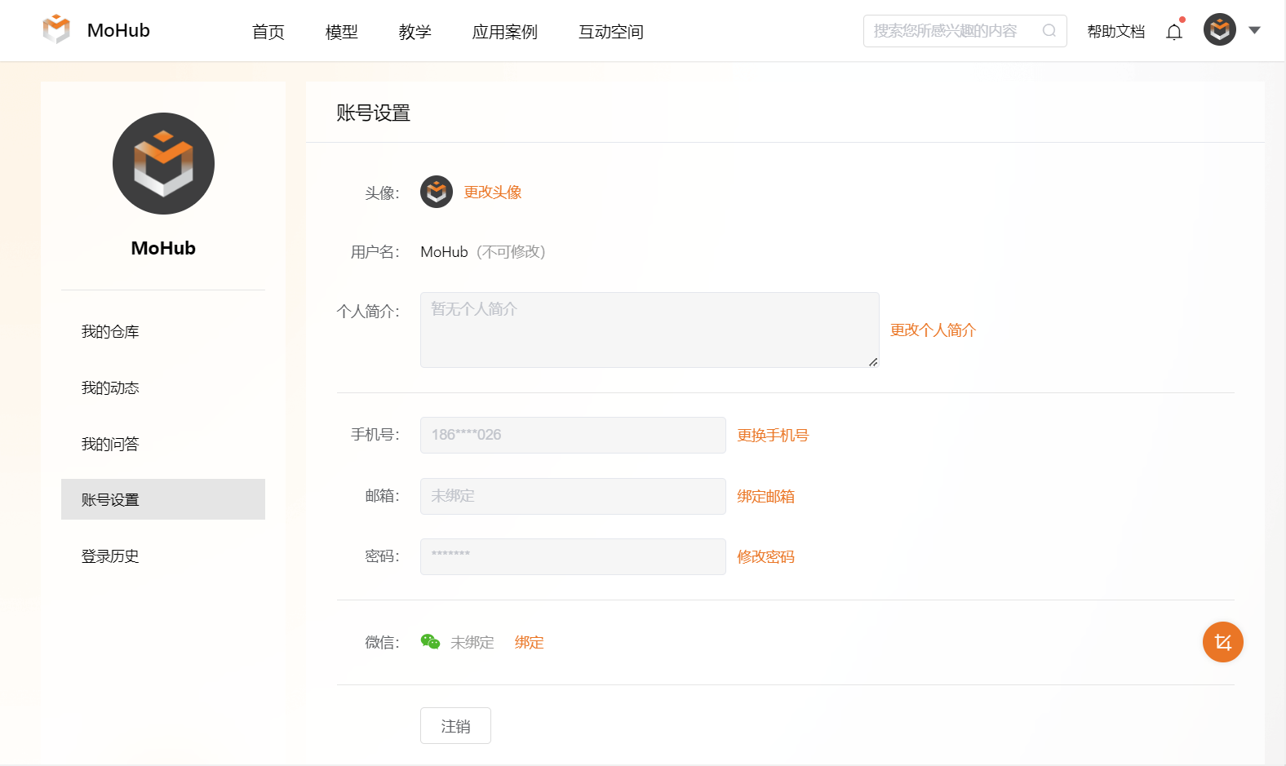1286x766 pixels.
Task: Click small avatar next to 头像 label
Action: [x=437, y=192]
